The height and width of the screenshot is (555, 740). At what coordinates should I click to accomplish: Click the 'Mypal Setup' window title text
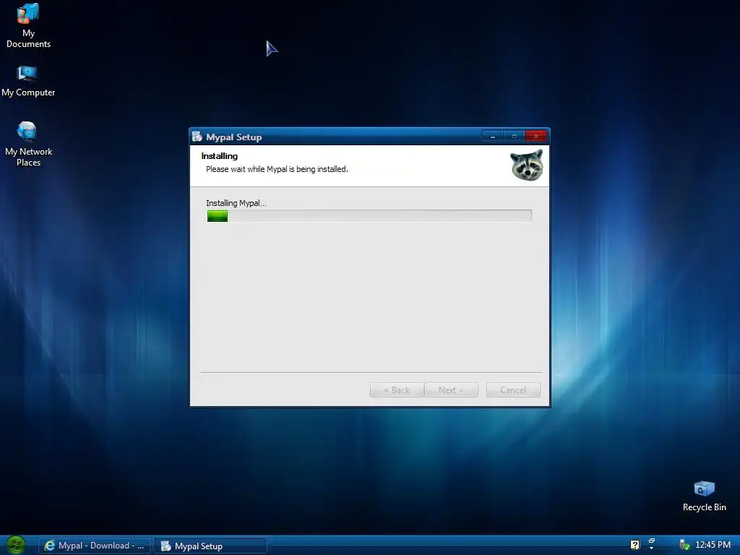[233, 137]
